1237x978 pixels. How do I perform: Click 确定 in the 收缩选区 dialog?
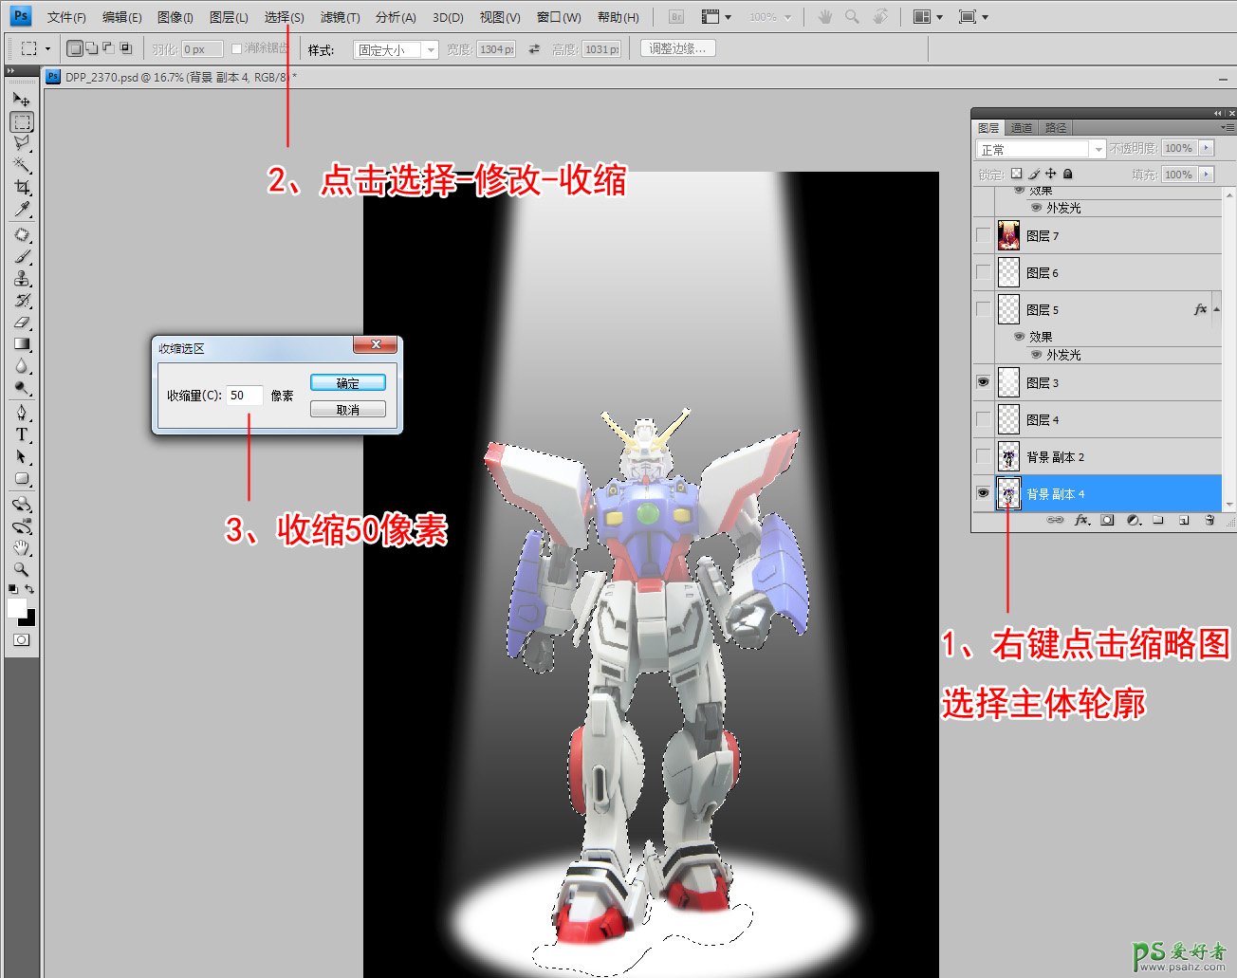[347, 383]
